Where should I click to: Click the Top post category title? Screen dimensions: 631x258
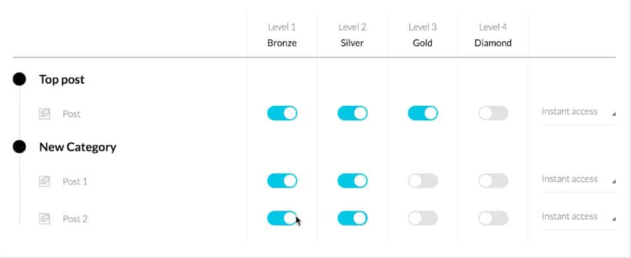click(62, 80)
